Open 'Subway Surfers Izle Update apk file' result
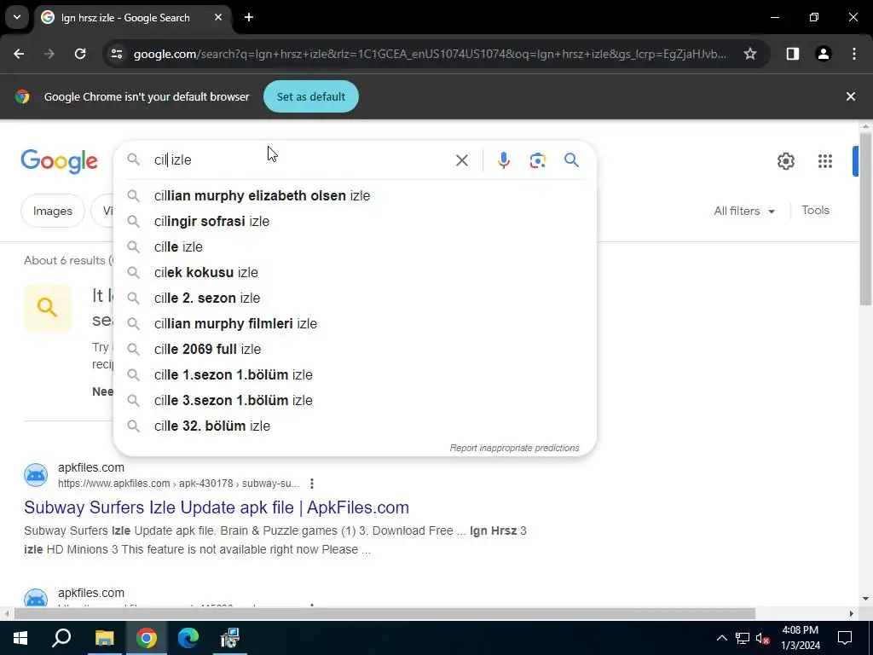 217,507
